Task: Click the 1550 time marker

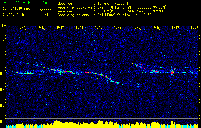Action: pyautogui.click(x=195, y=27)
